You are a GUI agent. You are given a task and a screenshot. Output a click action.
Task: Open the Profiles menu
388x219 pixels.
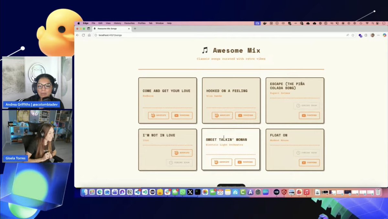(142, 23)
